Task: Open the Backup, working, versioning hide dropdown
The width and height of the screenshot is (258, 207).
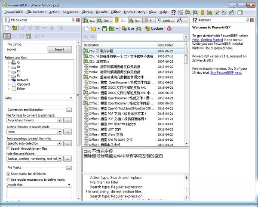Action: [x=60, y=159]
